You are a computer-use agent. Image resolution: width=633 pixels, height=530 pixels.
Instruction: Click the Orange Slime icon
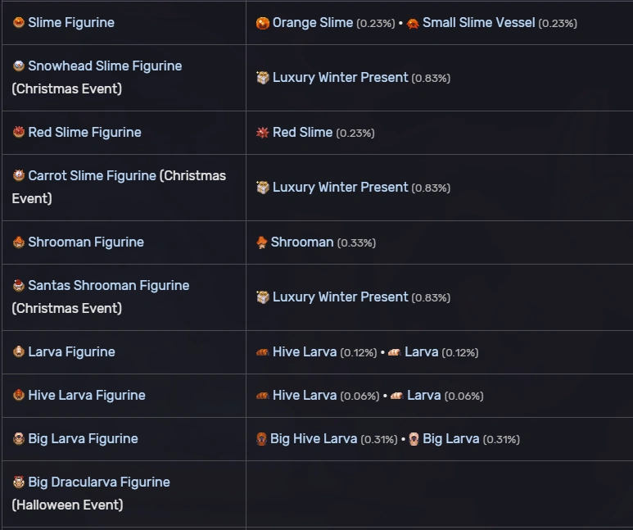coord(263,23)
